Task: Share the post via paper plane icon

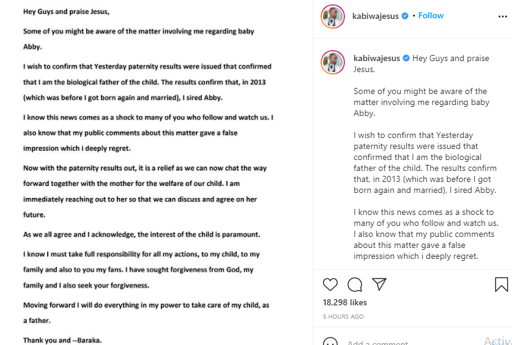Action: tap(379, 285)
